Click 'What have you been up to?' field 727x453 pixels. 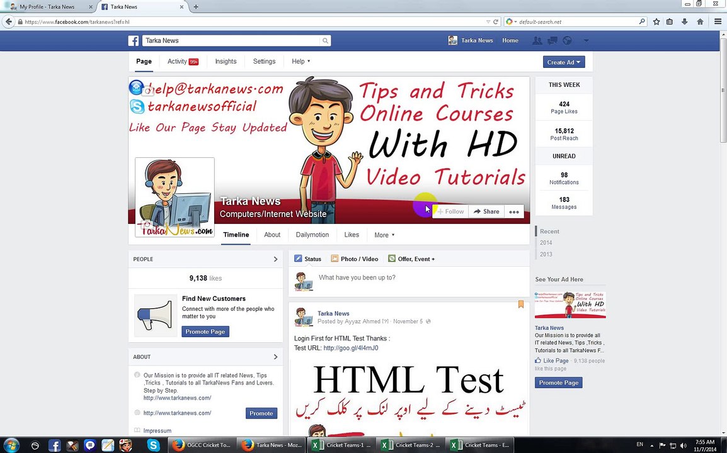click(357, 277)
